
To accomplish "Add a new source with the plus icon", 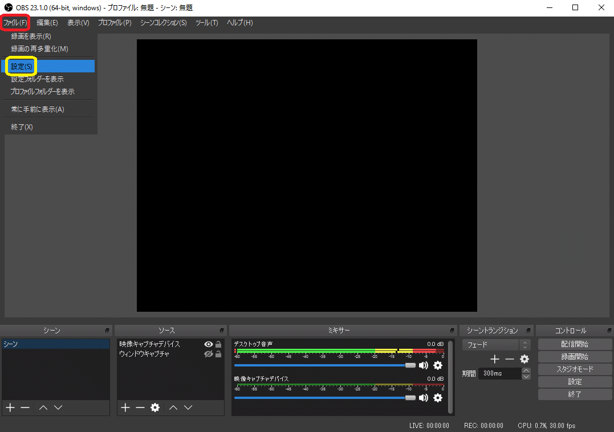I will tap(125, 407).
